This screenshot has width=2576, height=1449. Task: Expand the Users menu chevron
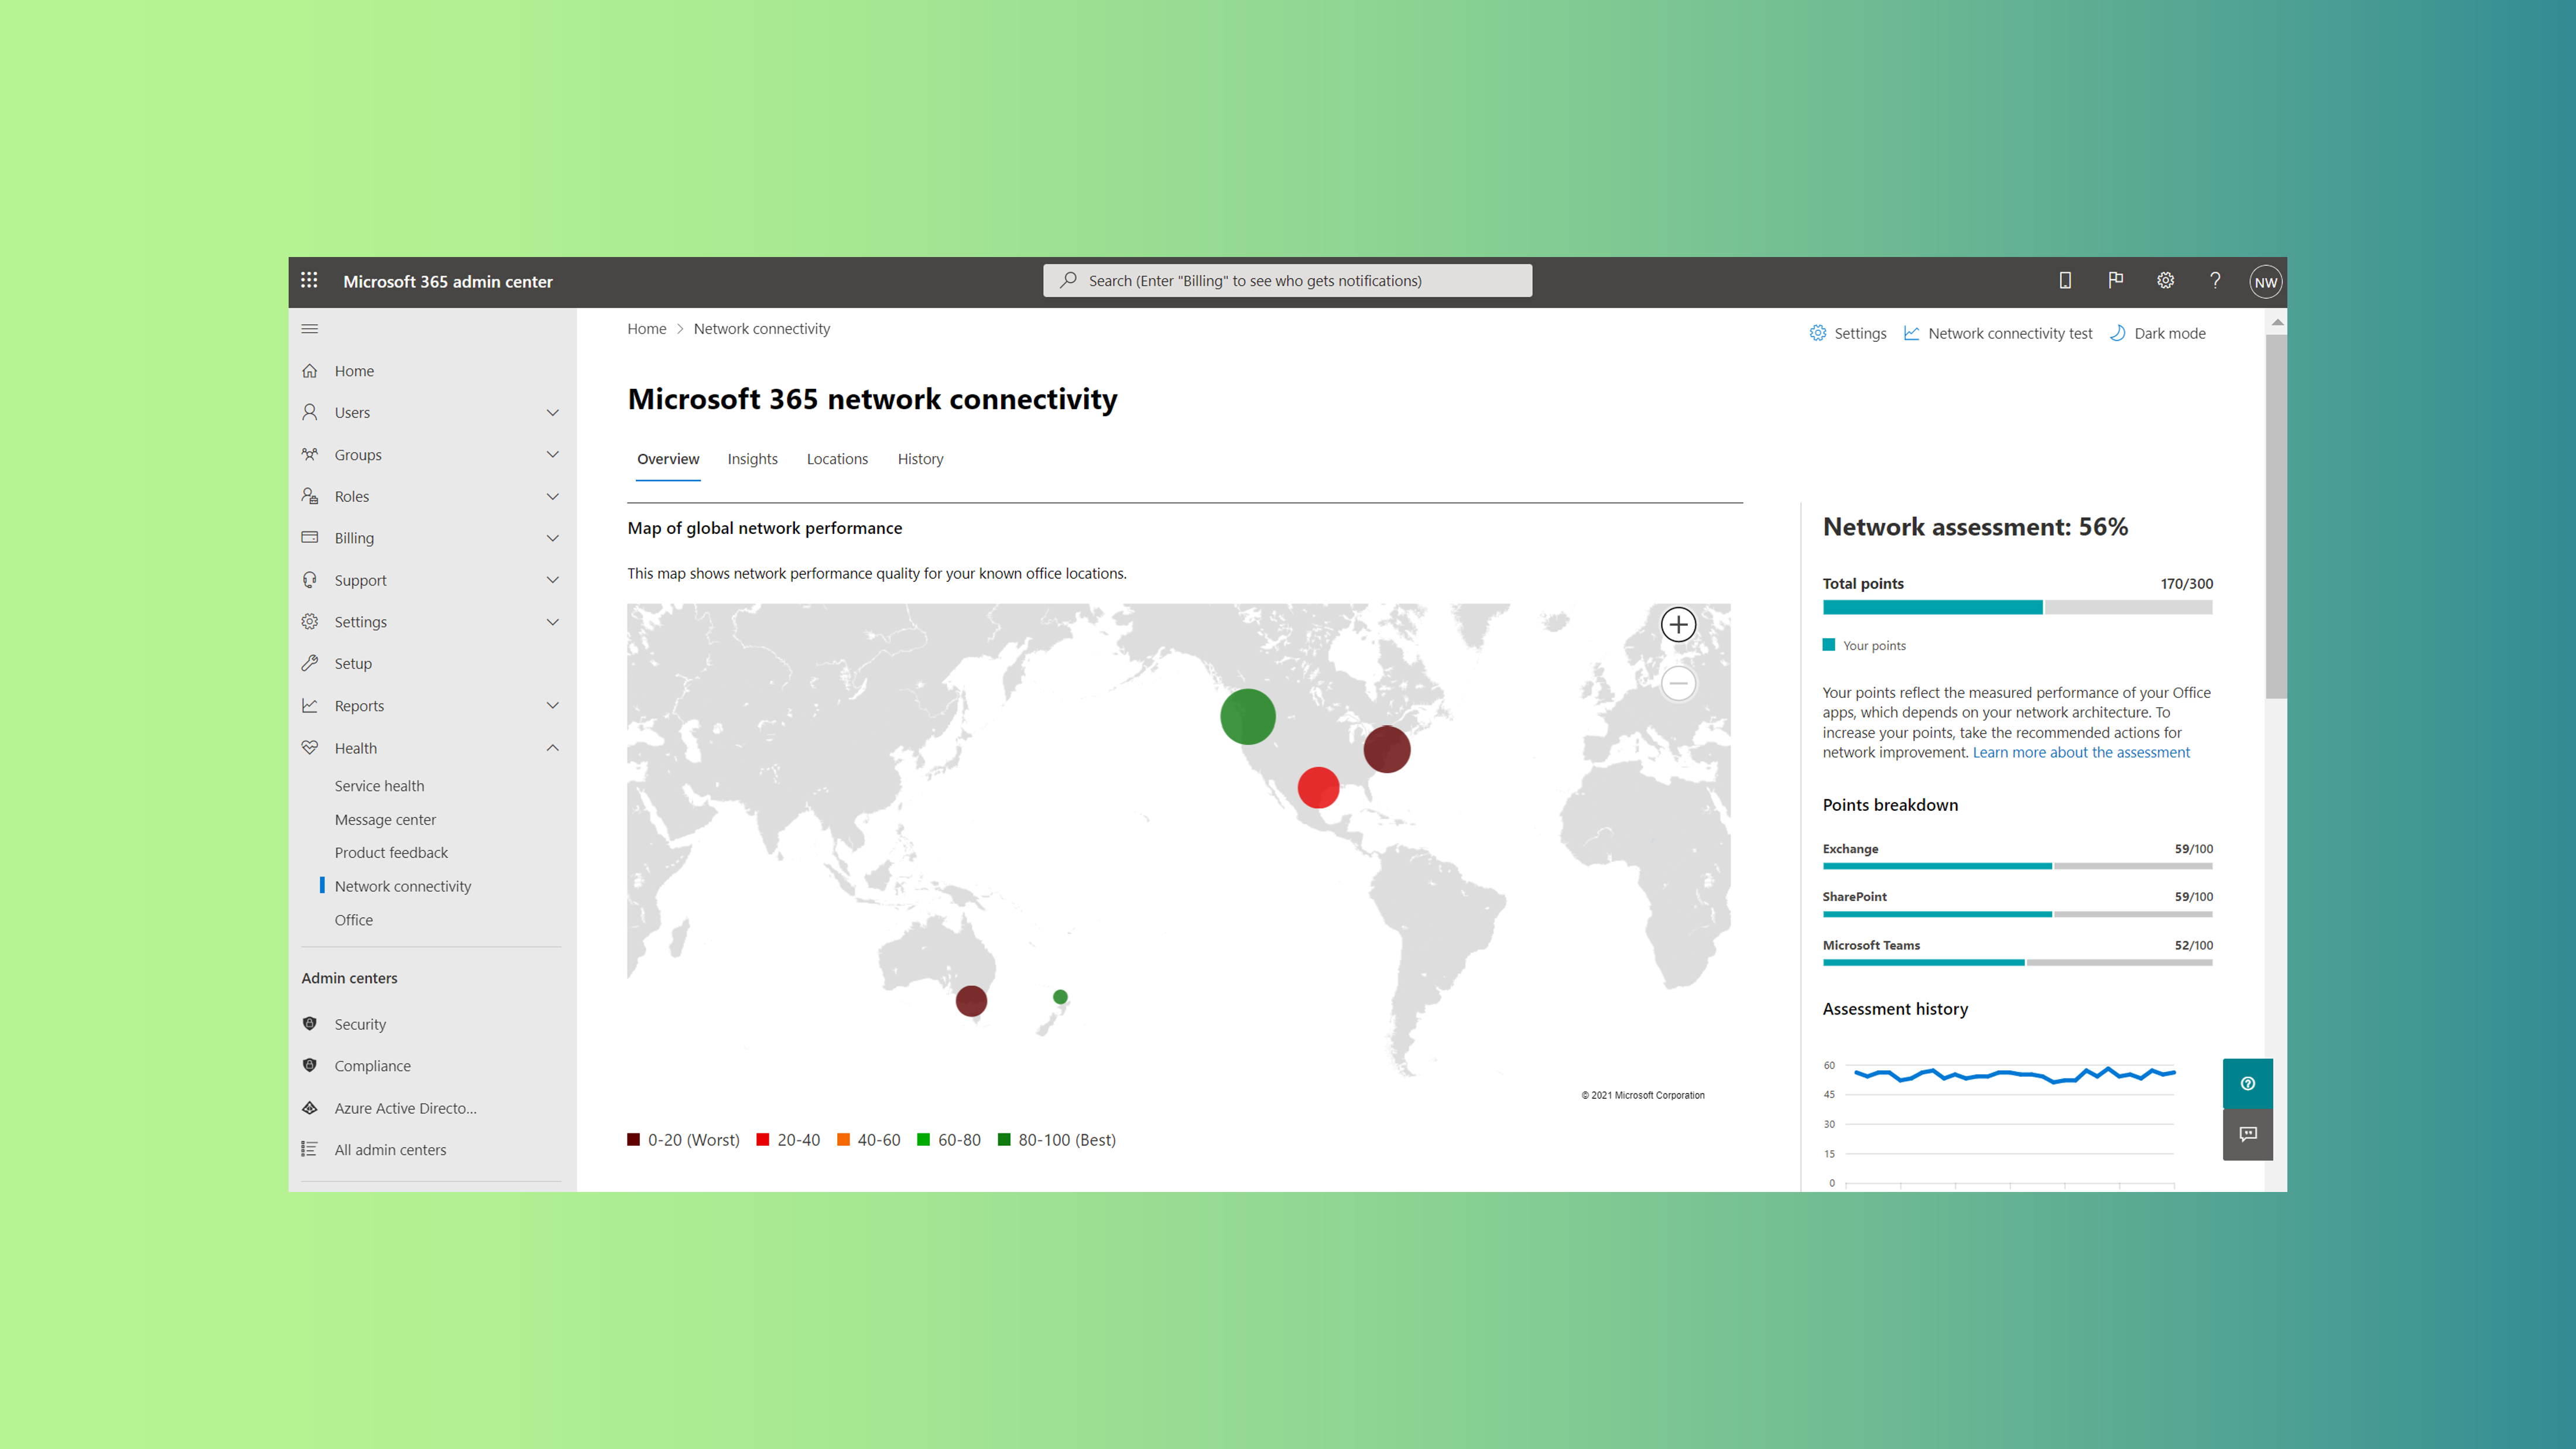click(552, 413)
